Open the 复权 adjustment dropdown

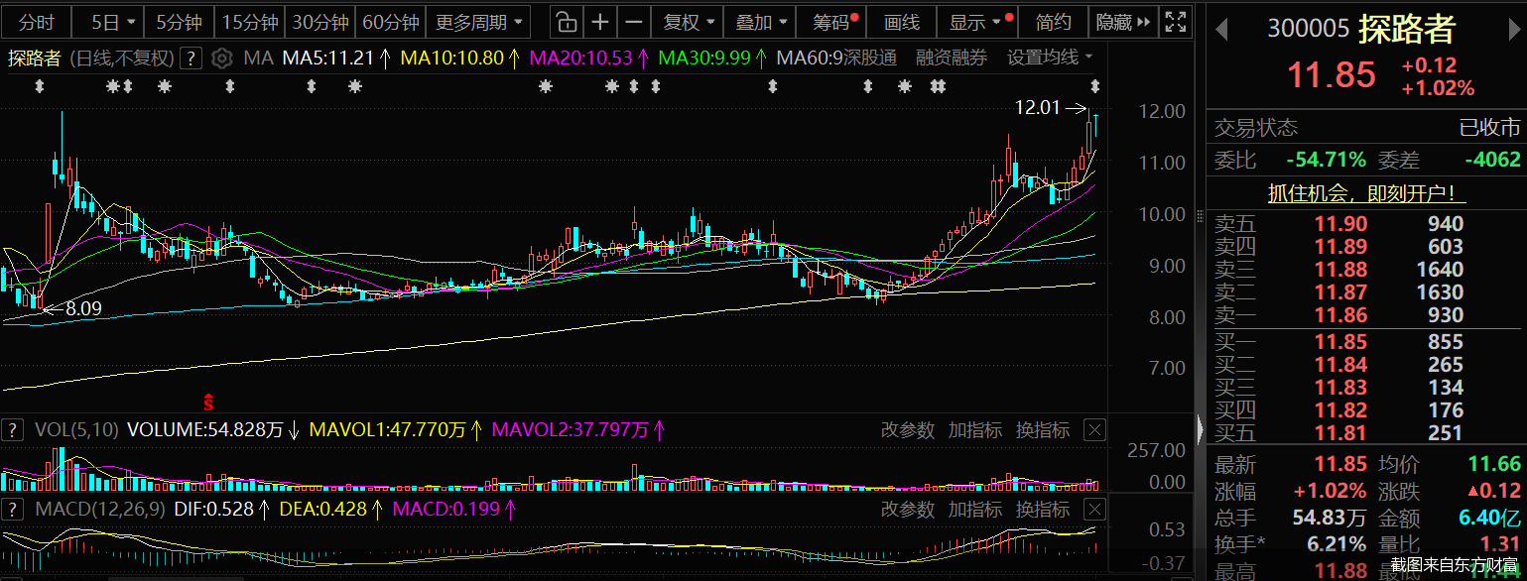687,21
